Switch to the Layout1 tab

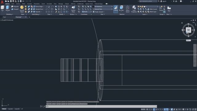10,109
